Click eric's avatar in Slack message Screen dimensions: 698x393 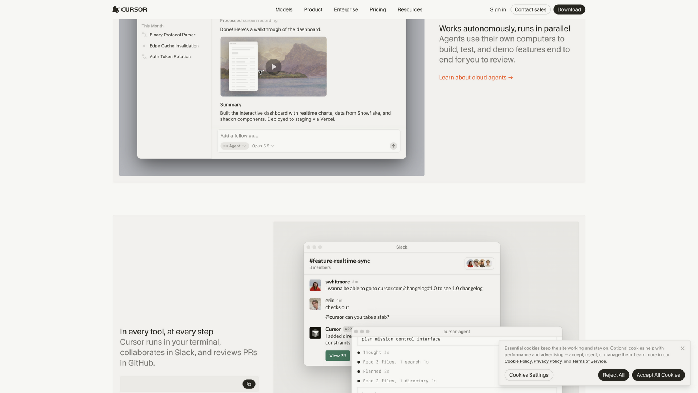(x=315, y=304)
